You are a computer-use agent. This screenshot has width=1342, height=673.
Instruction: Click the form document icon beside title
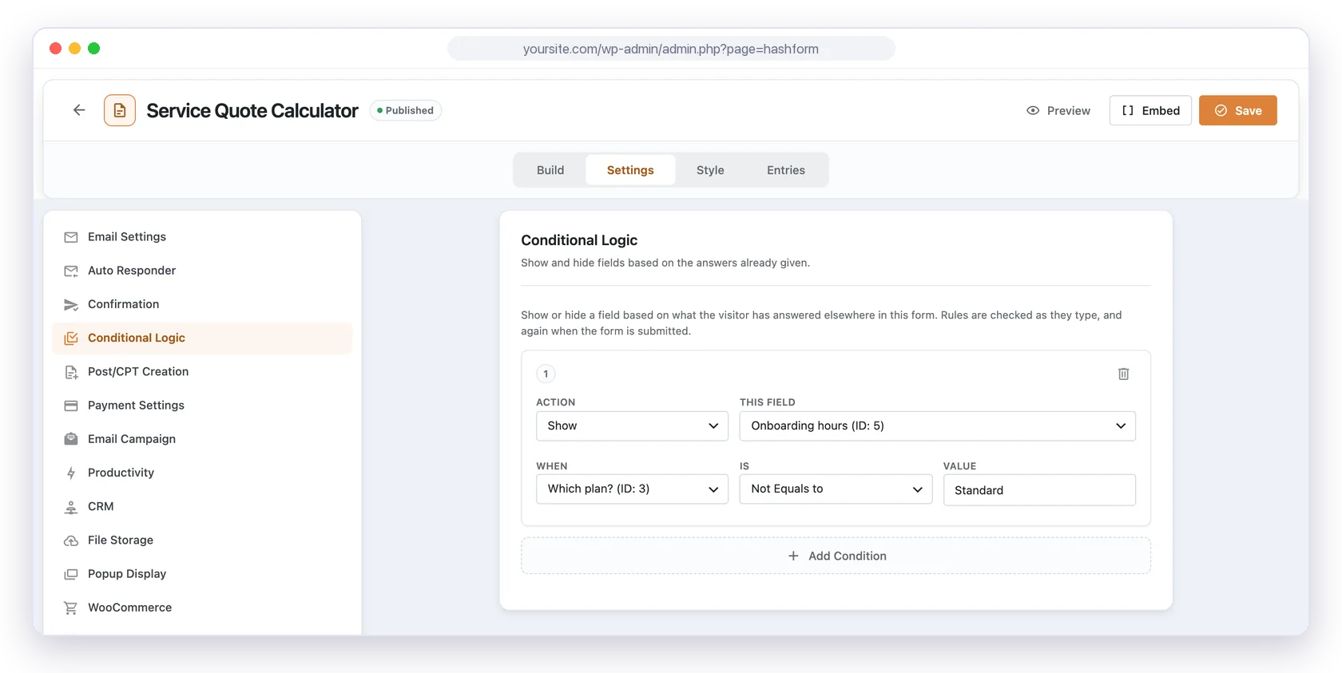pos(120,110)
